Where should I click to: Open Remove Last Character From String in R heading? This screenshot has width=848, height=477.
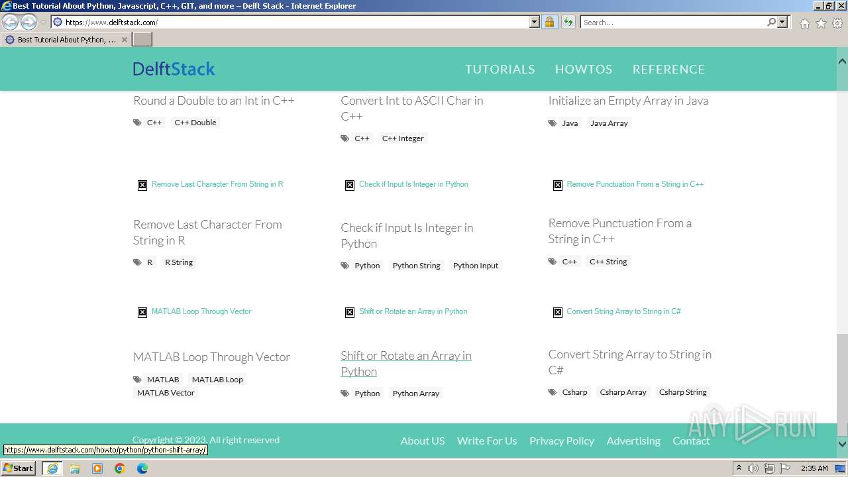(x=207, y=233)
